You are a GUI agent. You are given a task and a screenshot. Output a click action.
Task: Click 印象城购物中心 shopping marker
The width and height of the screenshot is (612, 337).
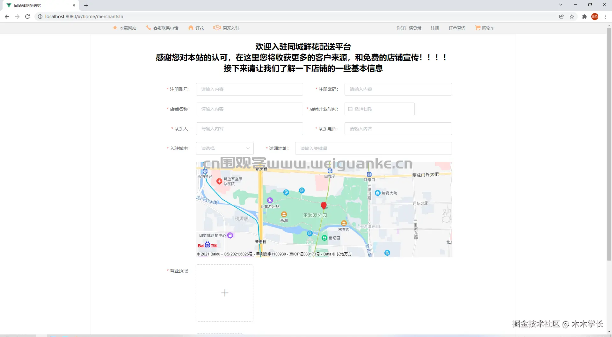pos(230,235)
